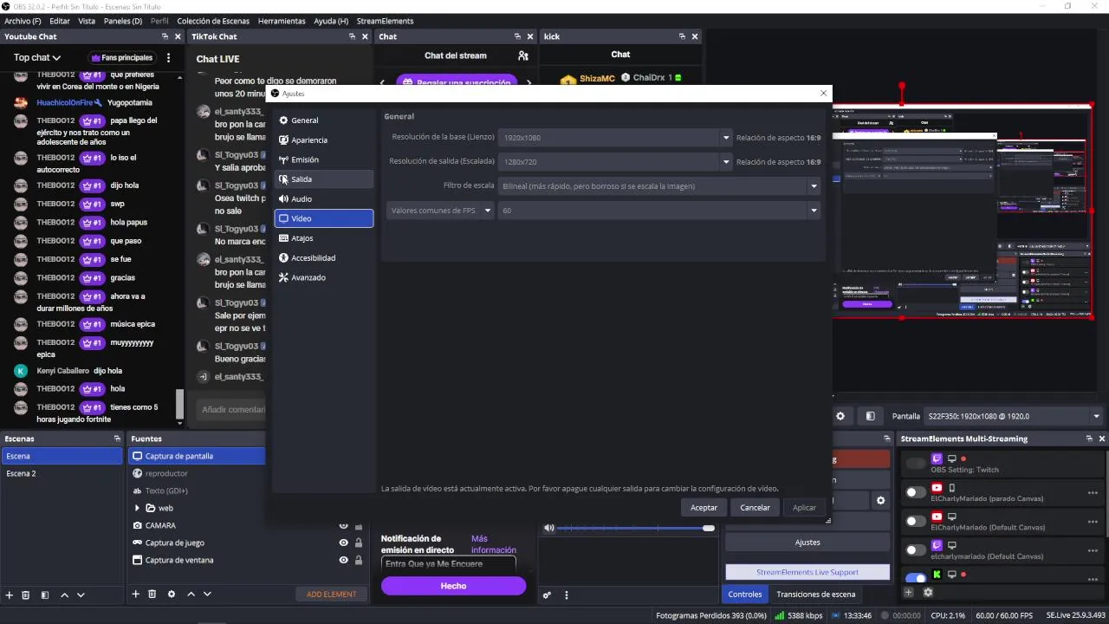Click StreamElements Live Support button
The height and width of the screenshot is (624, 1109).
click(807, 572)
